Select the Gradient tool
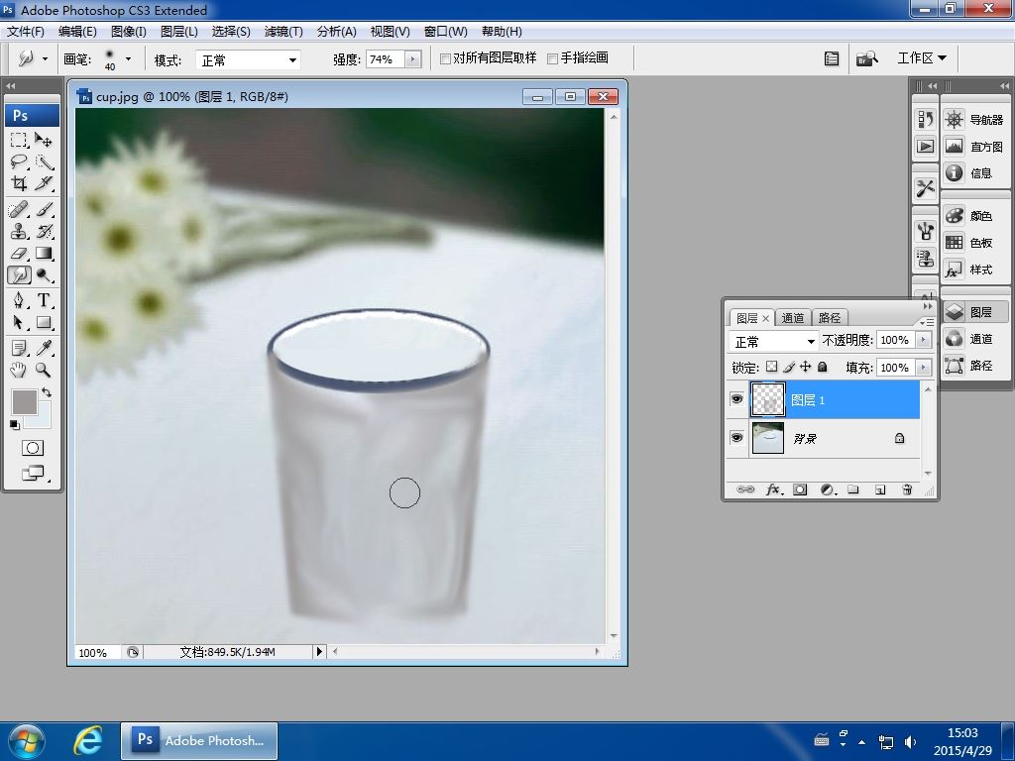1015x761 pixels. [44, 254]
